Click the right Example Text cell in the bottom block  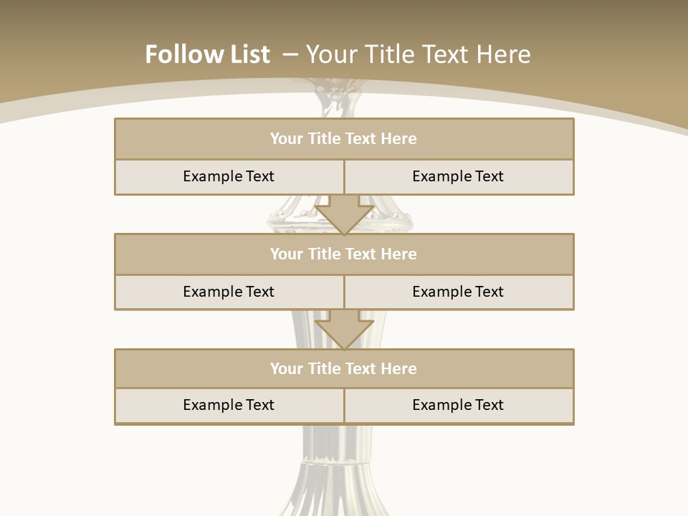click(x=458, y=406)
